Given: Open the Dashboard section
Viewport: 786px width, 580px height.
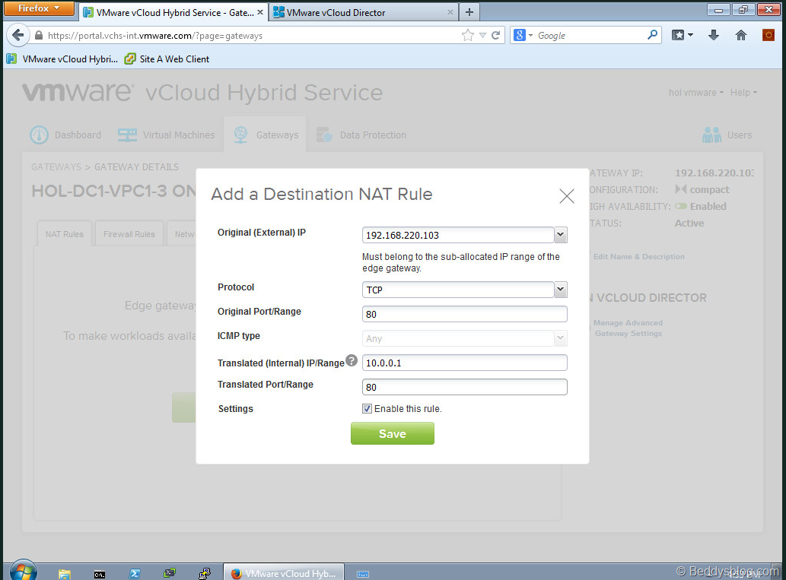Looking at the screenshot, I should pos(65,135).
